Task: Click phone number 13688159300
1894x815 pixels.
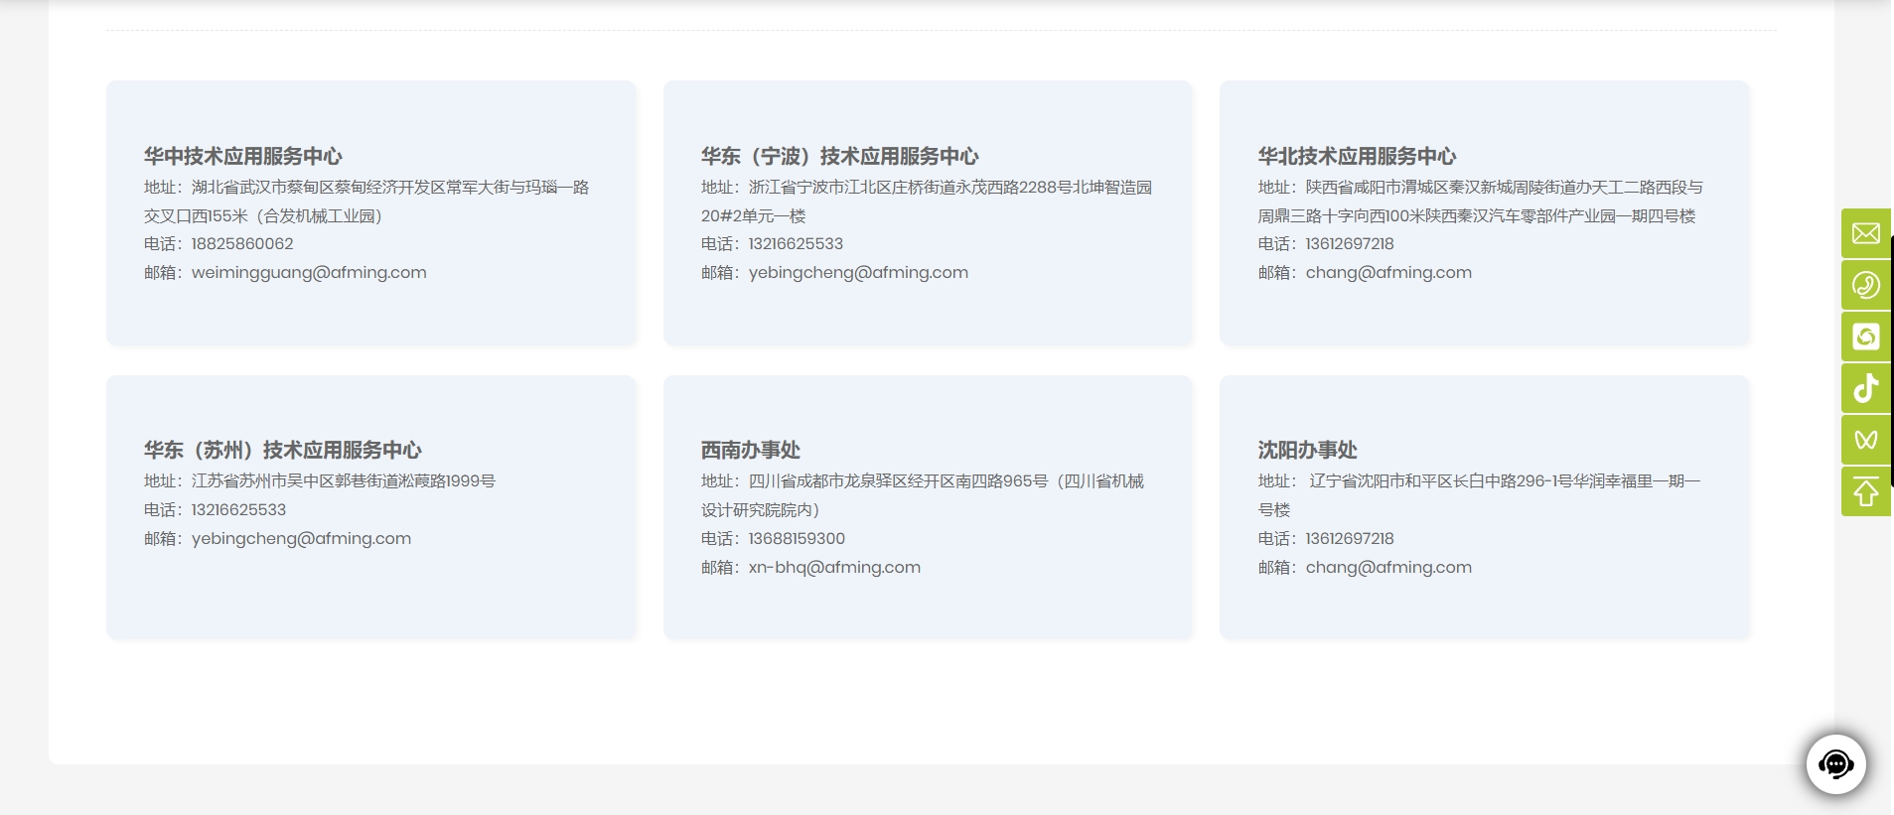Action: 796,538
